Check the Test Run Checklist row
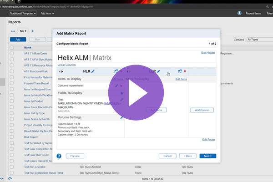 pyautogui.click(x=12, y=167)
